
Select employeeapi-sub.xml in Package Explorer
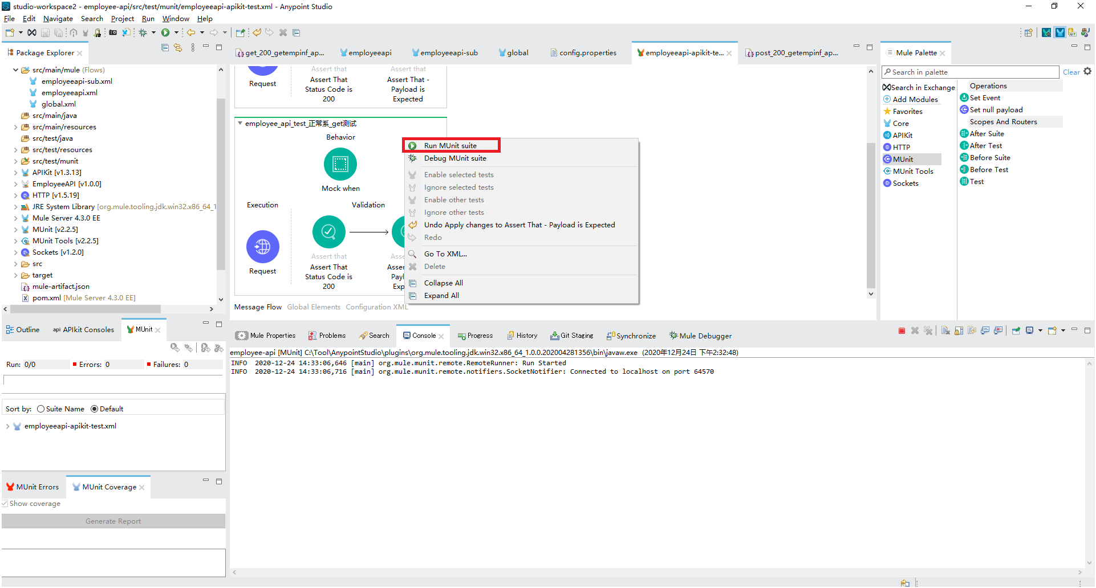tap(71, 81)
